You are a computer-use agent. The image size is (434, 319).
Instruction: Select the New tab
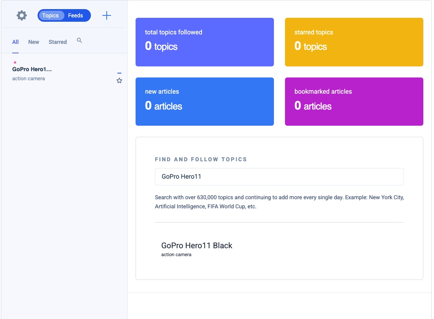click(34, 42)
